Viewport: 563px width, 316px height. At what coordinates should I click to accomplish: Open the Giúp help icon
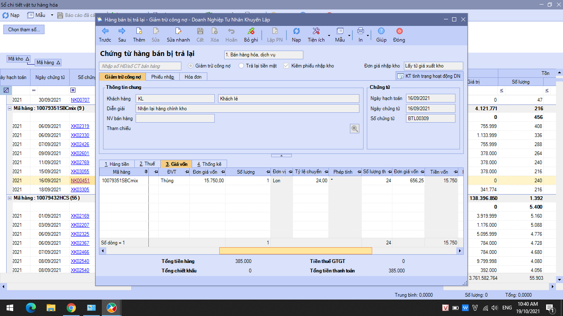click(x=381, y=31)
